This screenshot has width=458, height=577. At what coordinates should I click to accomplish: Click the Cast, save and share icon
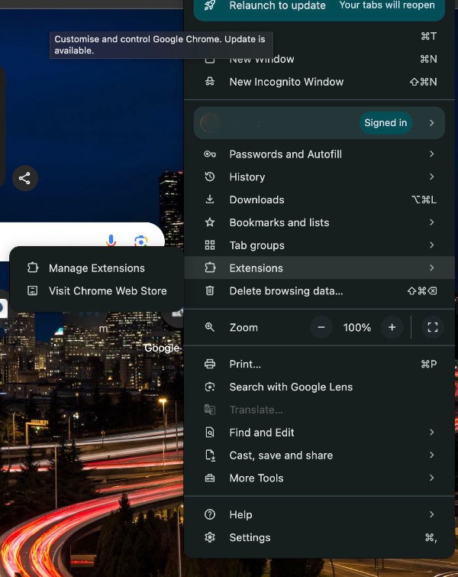tap(210, 455)
